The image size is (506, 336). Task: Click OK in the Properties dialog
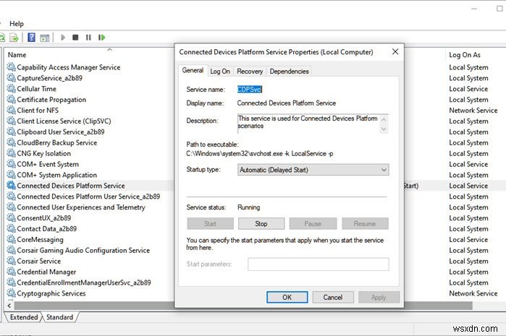click(x=287, y=297)
